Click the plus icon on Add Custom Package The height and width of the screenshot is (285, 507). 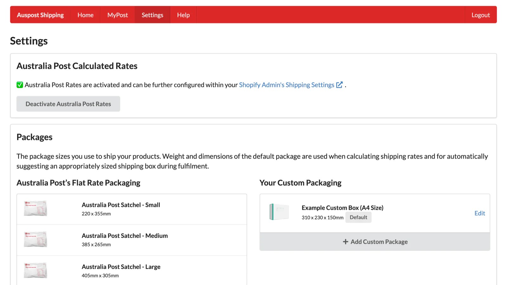345,242
